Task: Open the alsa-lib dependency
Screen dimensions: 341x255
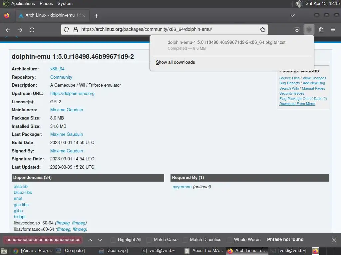Action: click(21, 187)
